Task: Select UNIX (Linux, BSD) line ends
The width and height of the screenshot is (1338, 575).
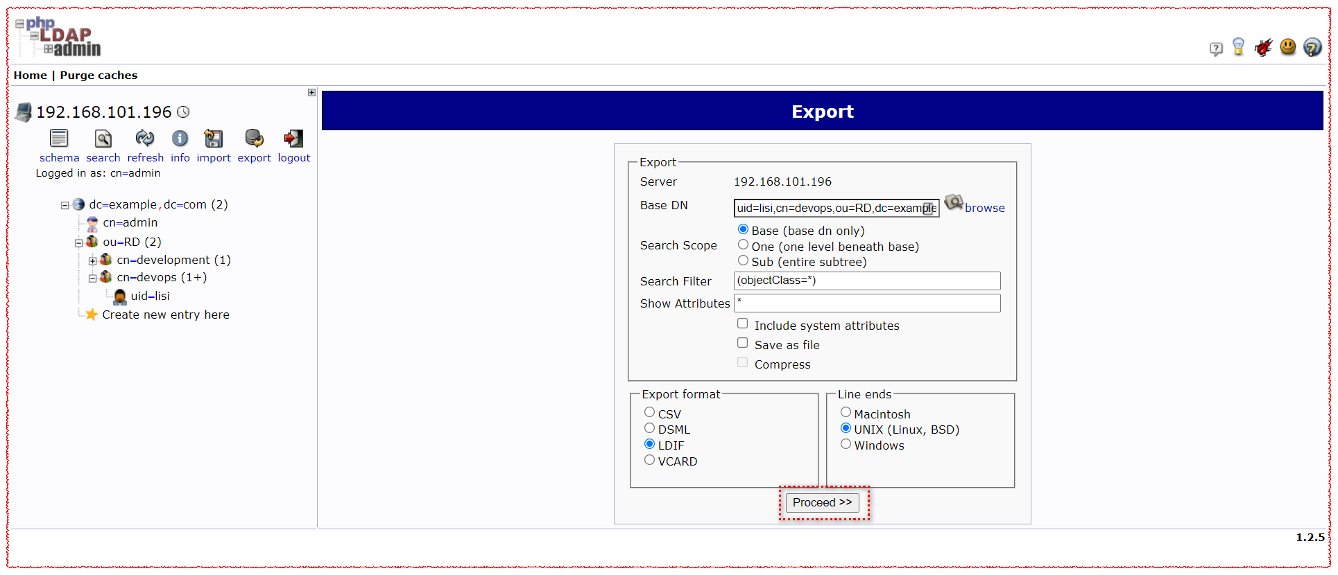Action: point(846,428)
